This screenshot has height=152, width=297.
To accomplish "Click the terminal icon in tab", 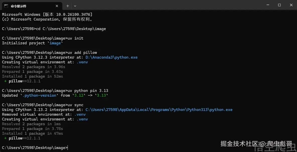I will (6, 6).
